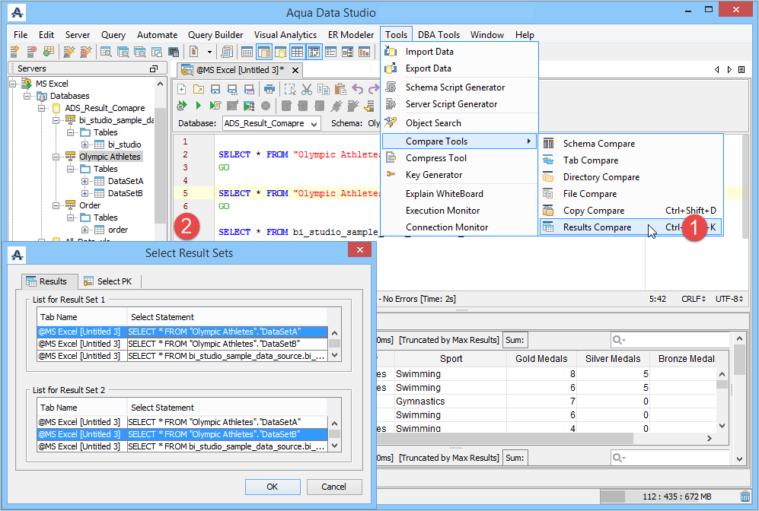759x511 pixels.
Task: Select DataSetB statement in Result Set 1 list
Action: click(x=213, y=344)
